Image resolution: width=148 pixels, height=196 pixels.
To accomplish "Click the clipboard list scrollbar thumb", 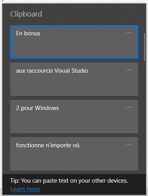I will coord(144,47).
